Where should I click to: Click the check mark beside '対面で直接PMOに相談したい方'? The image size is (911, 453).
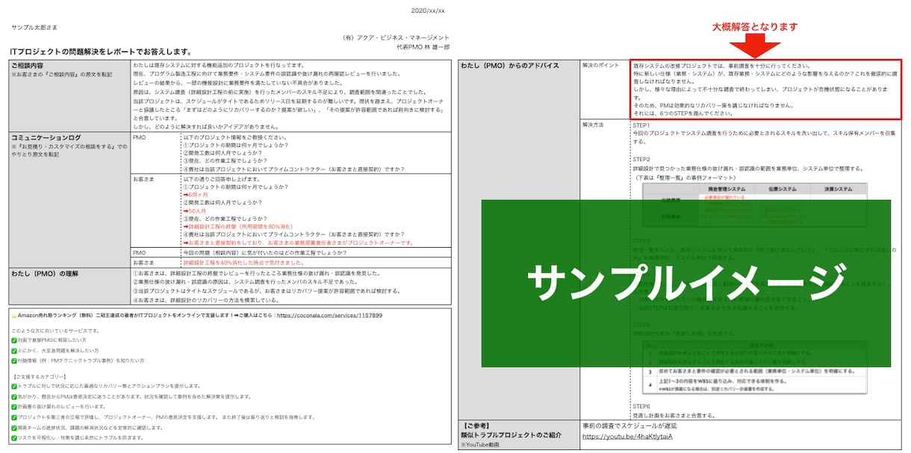pos(14,340)
